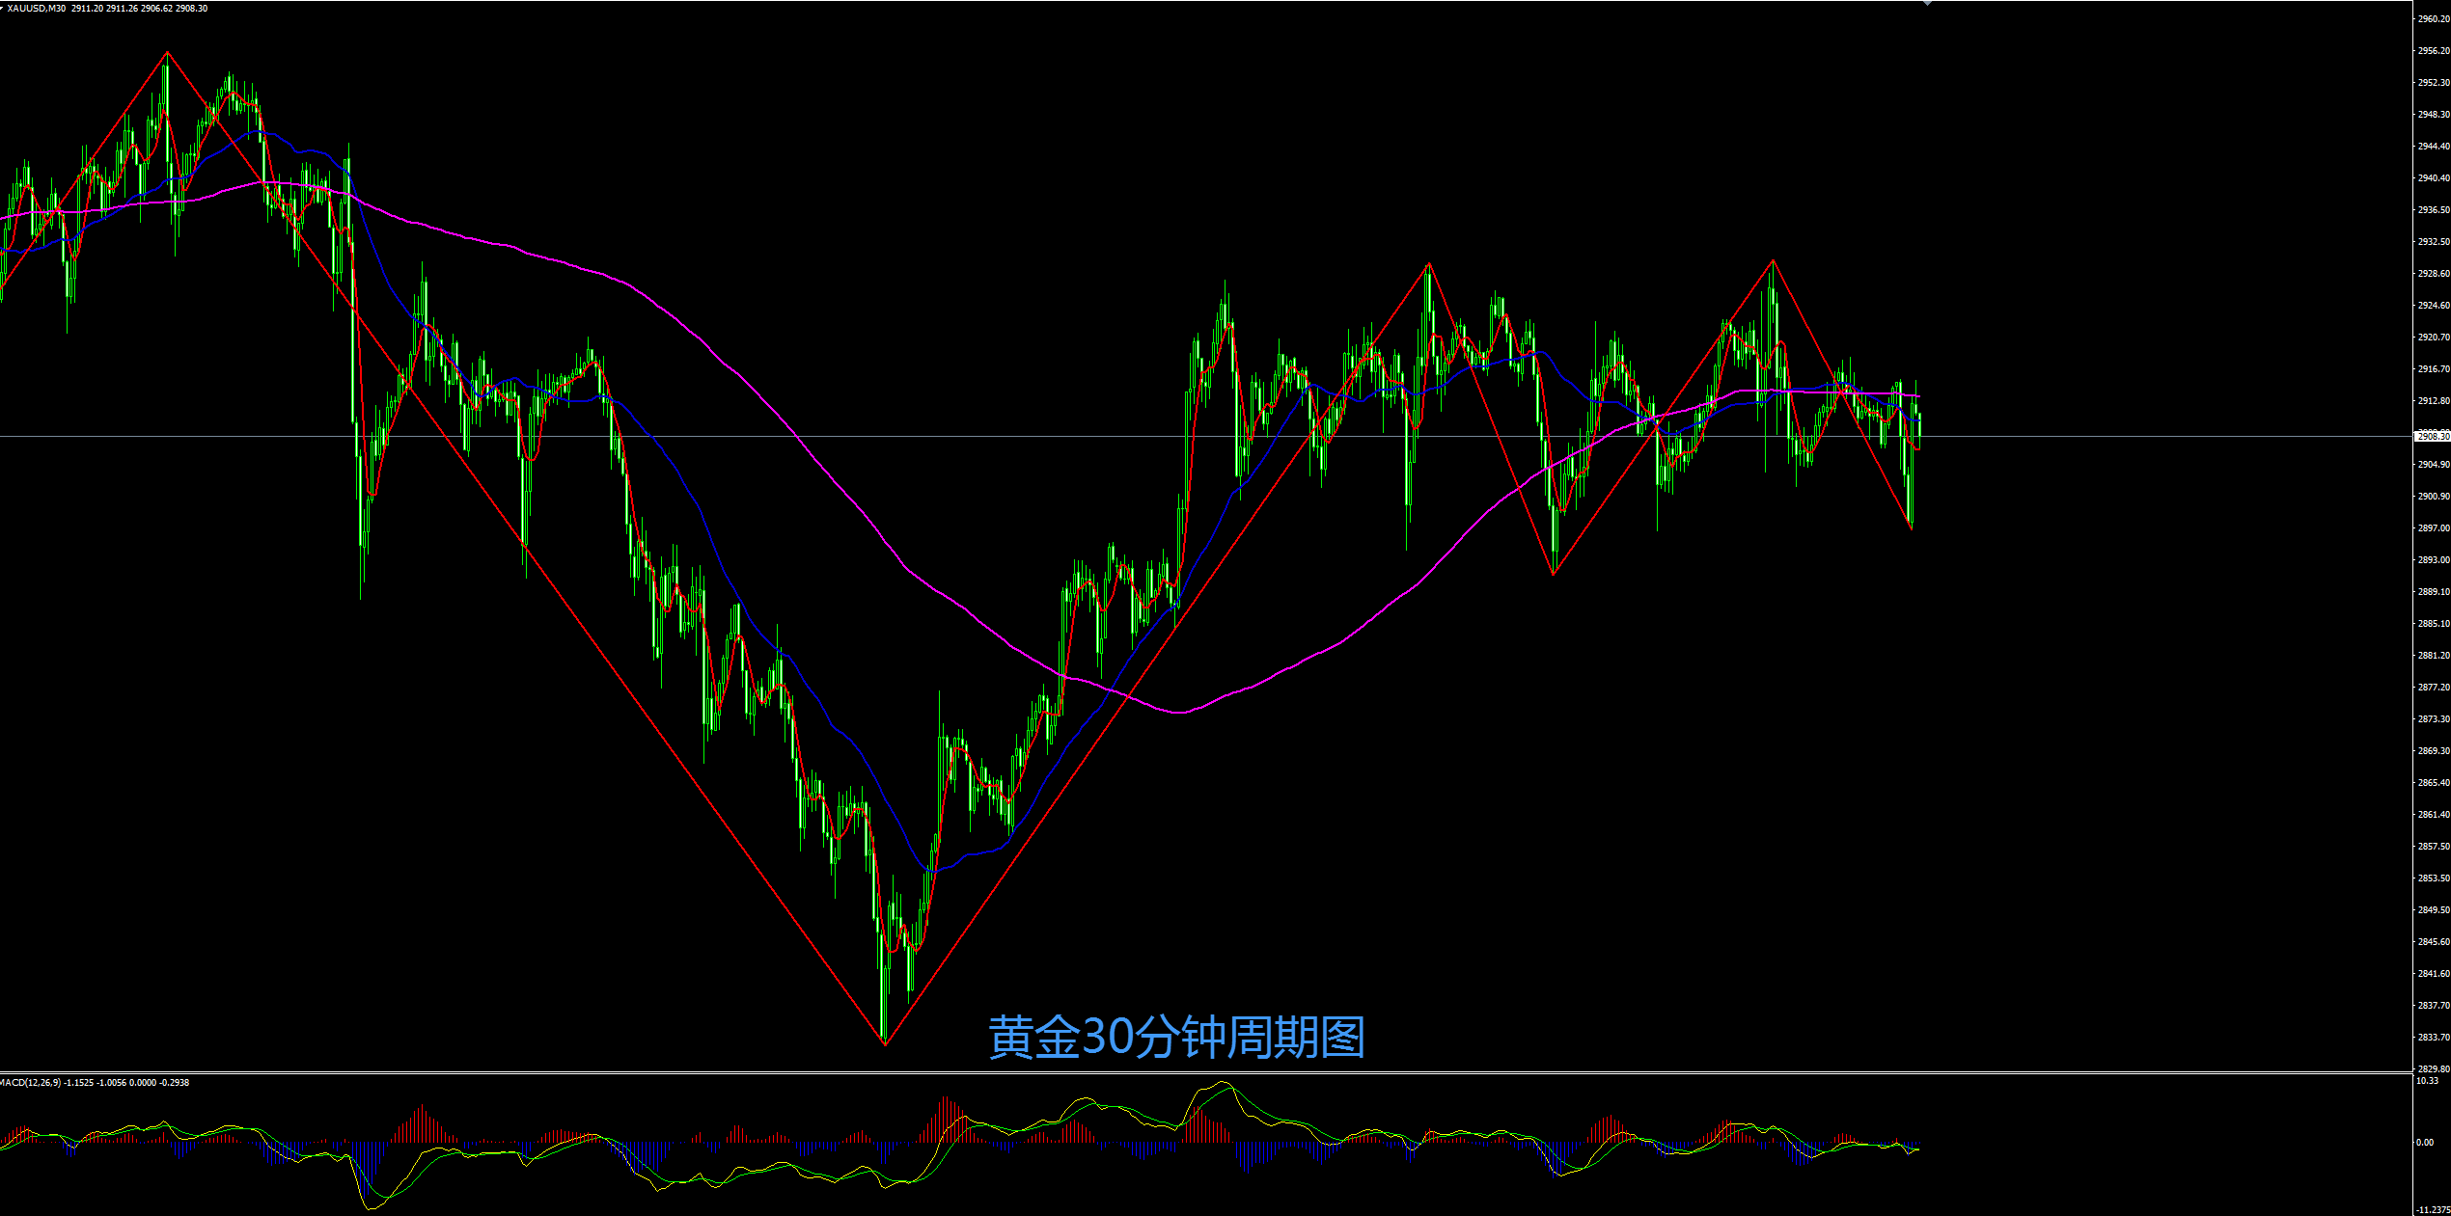2451x1216 pixels.
Task: Click price scale value 2877.20
Action: click(2434, 688)
